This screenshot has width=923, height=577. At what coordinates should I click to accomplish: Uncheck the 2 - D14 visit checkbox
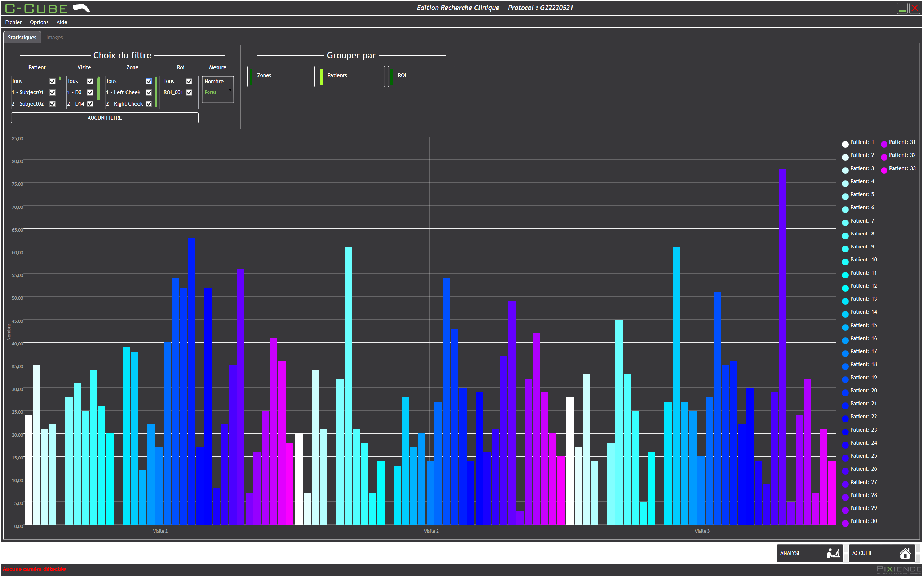(x=90, y=104)
